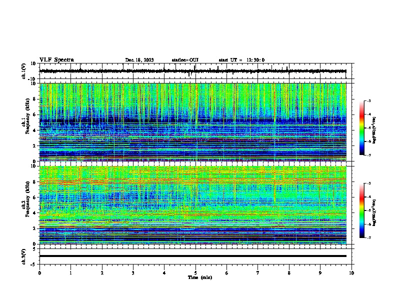396x306 pixels.
Task: Click the time axis tick label "10"
Action: pos(351,273)
